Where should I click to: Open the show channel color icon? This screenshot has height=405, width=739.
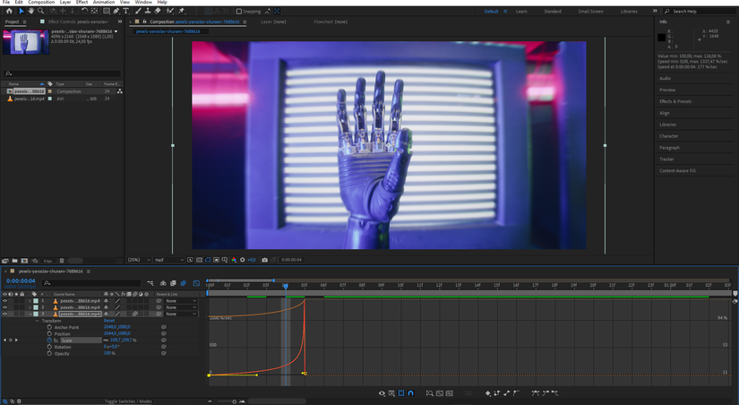(234, 260)
